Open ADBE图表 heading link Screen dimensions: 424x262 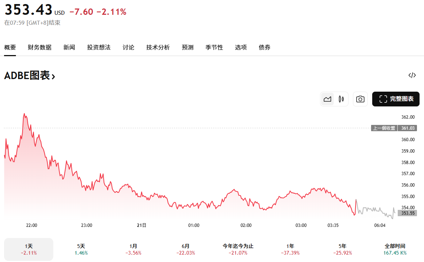(x=30, y=76)
